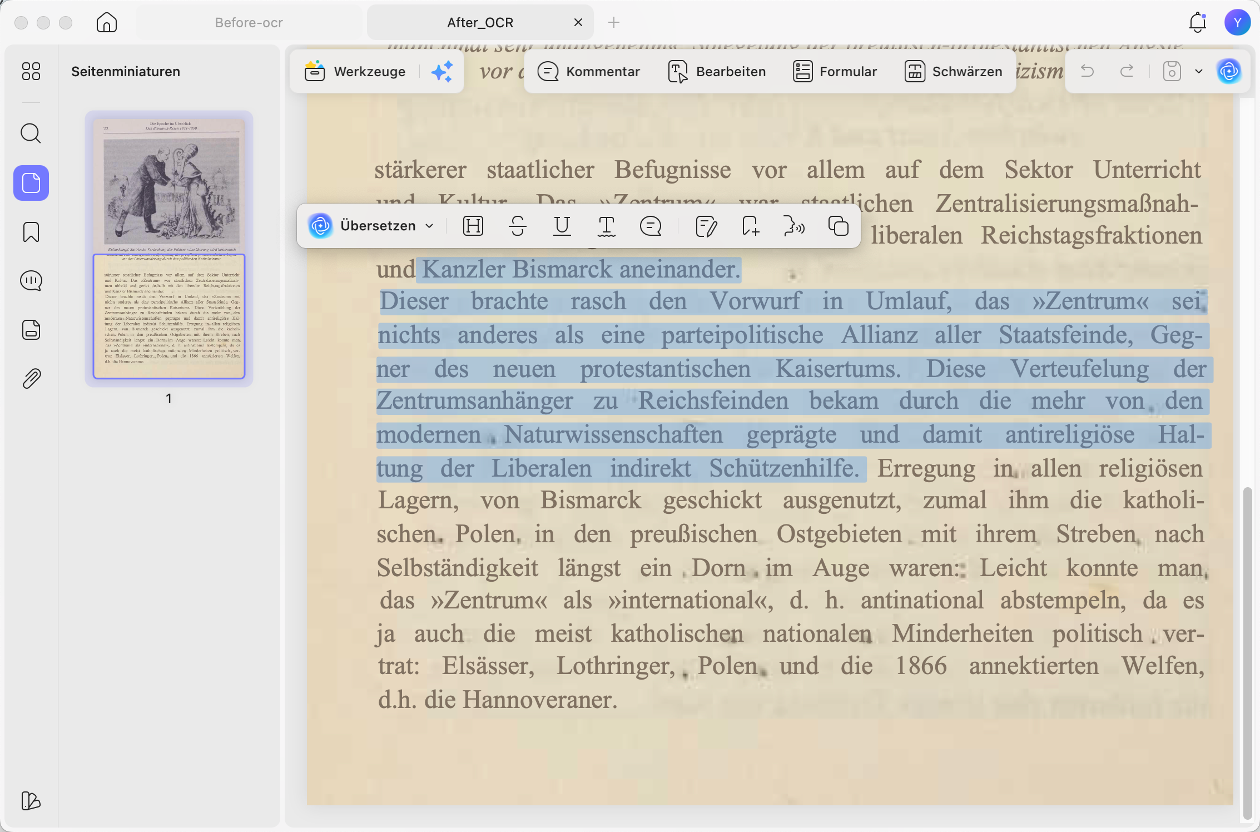Click the save icon in top toolbar
Screen dimensions: 1260x832
(x=1172, y=71)
